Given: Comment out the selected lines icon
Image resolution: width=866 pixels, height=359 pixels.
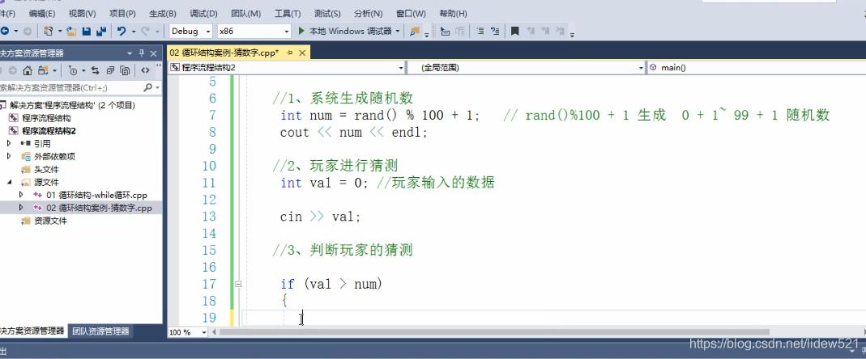Looking at the screenshot, I should click(x=480, y=32).
